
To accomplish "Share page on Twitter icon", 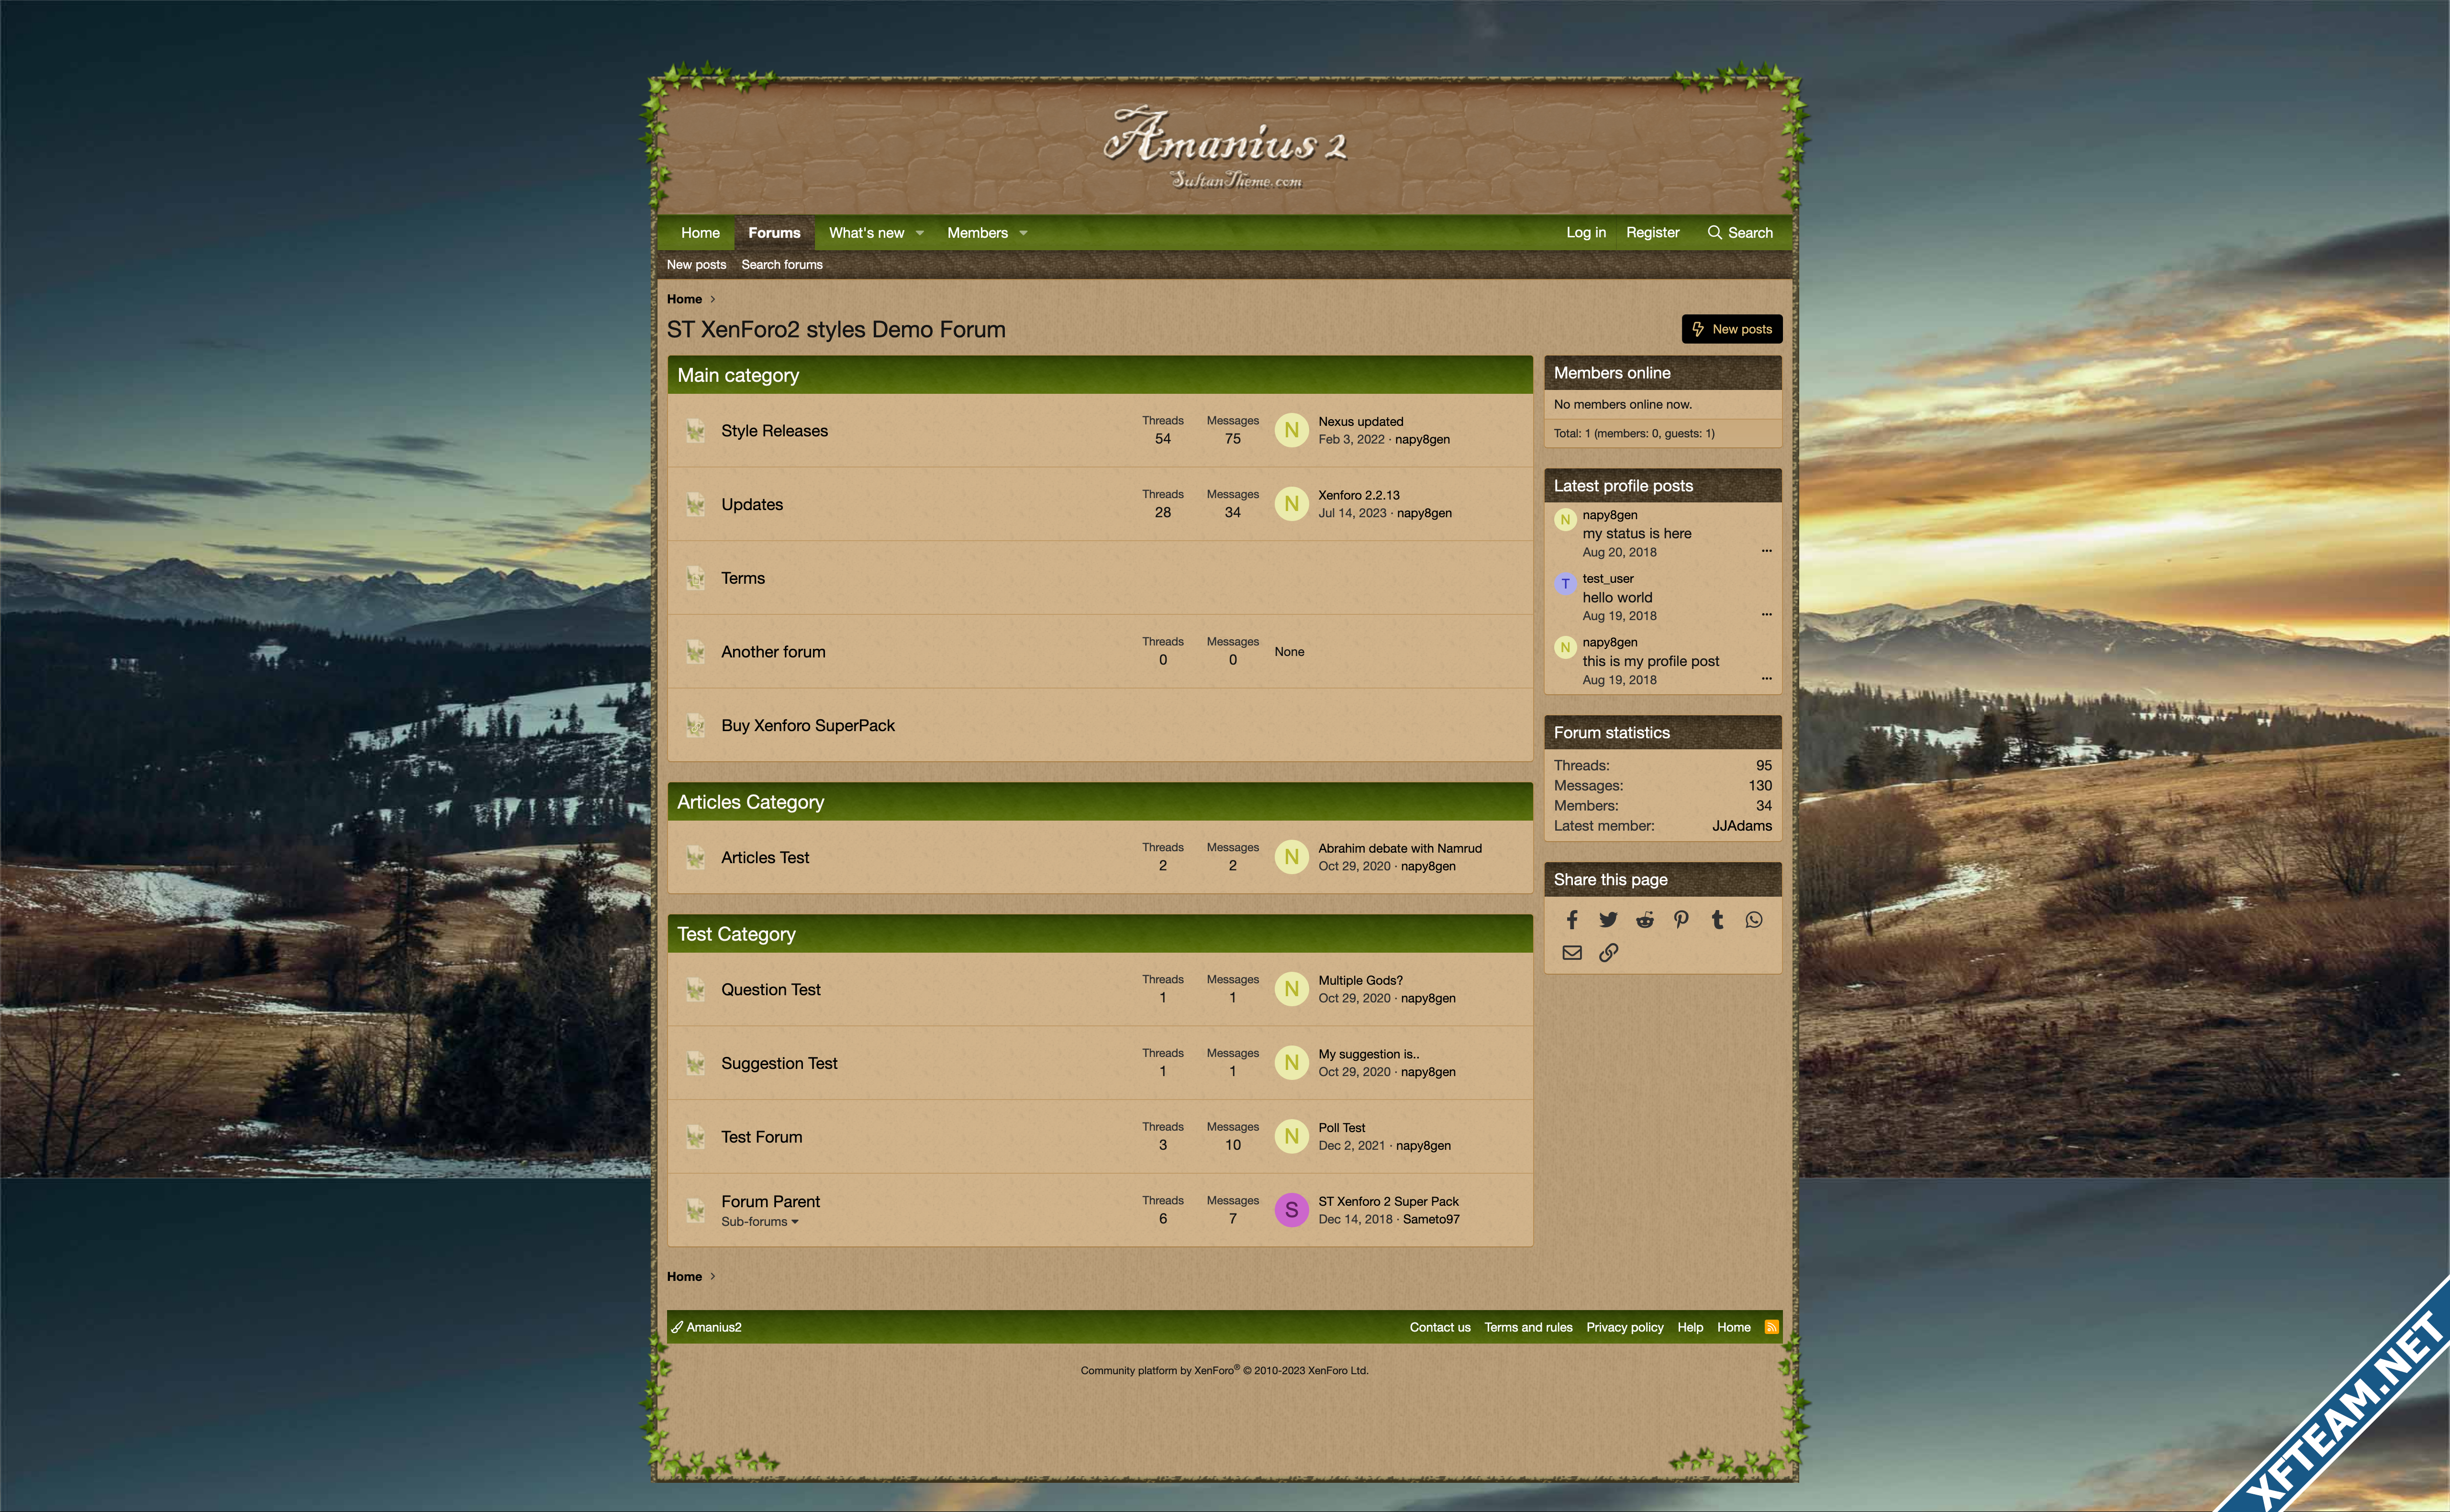I will [1608, 920].
